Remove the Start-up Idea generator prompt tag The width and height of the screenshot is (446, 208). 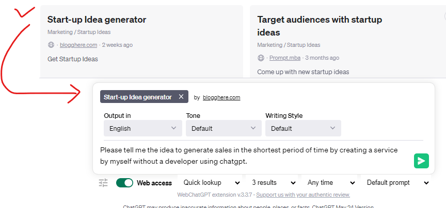click(x=181, y=97)
